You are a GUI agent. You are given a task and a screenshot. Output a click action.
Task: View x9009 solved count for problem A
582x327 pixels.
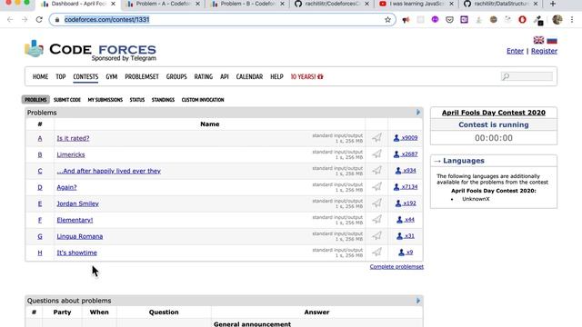point(406,137)
